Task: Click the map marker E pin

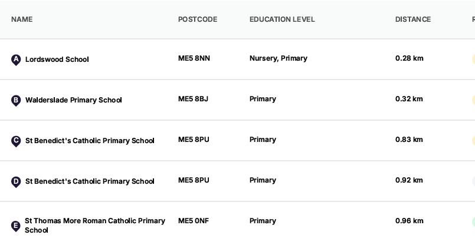Action: [16, 226]
